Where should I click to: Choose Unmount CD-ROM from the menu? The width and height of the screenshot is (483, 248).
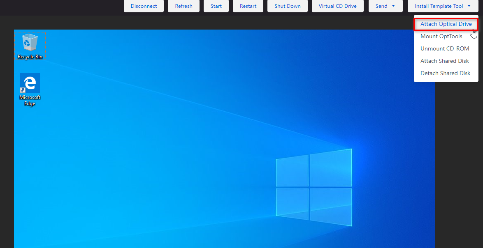click(x=446, y=48)
